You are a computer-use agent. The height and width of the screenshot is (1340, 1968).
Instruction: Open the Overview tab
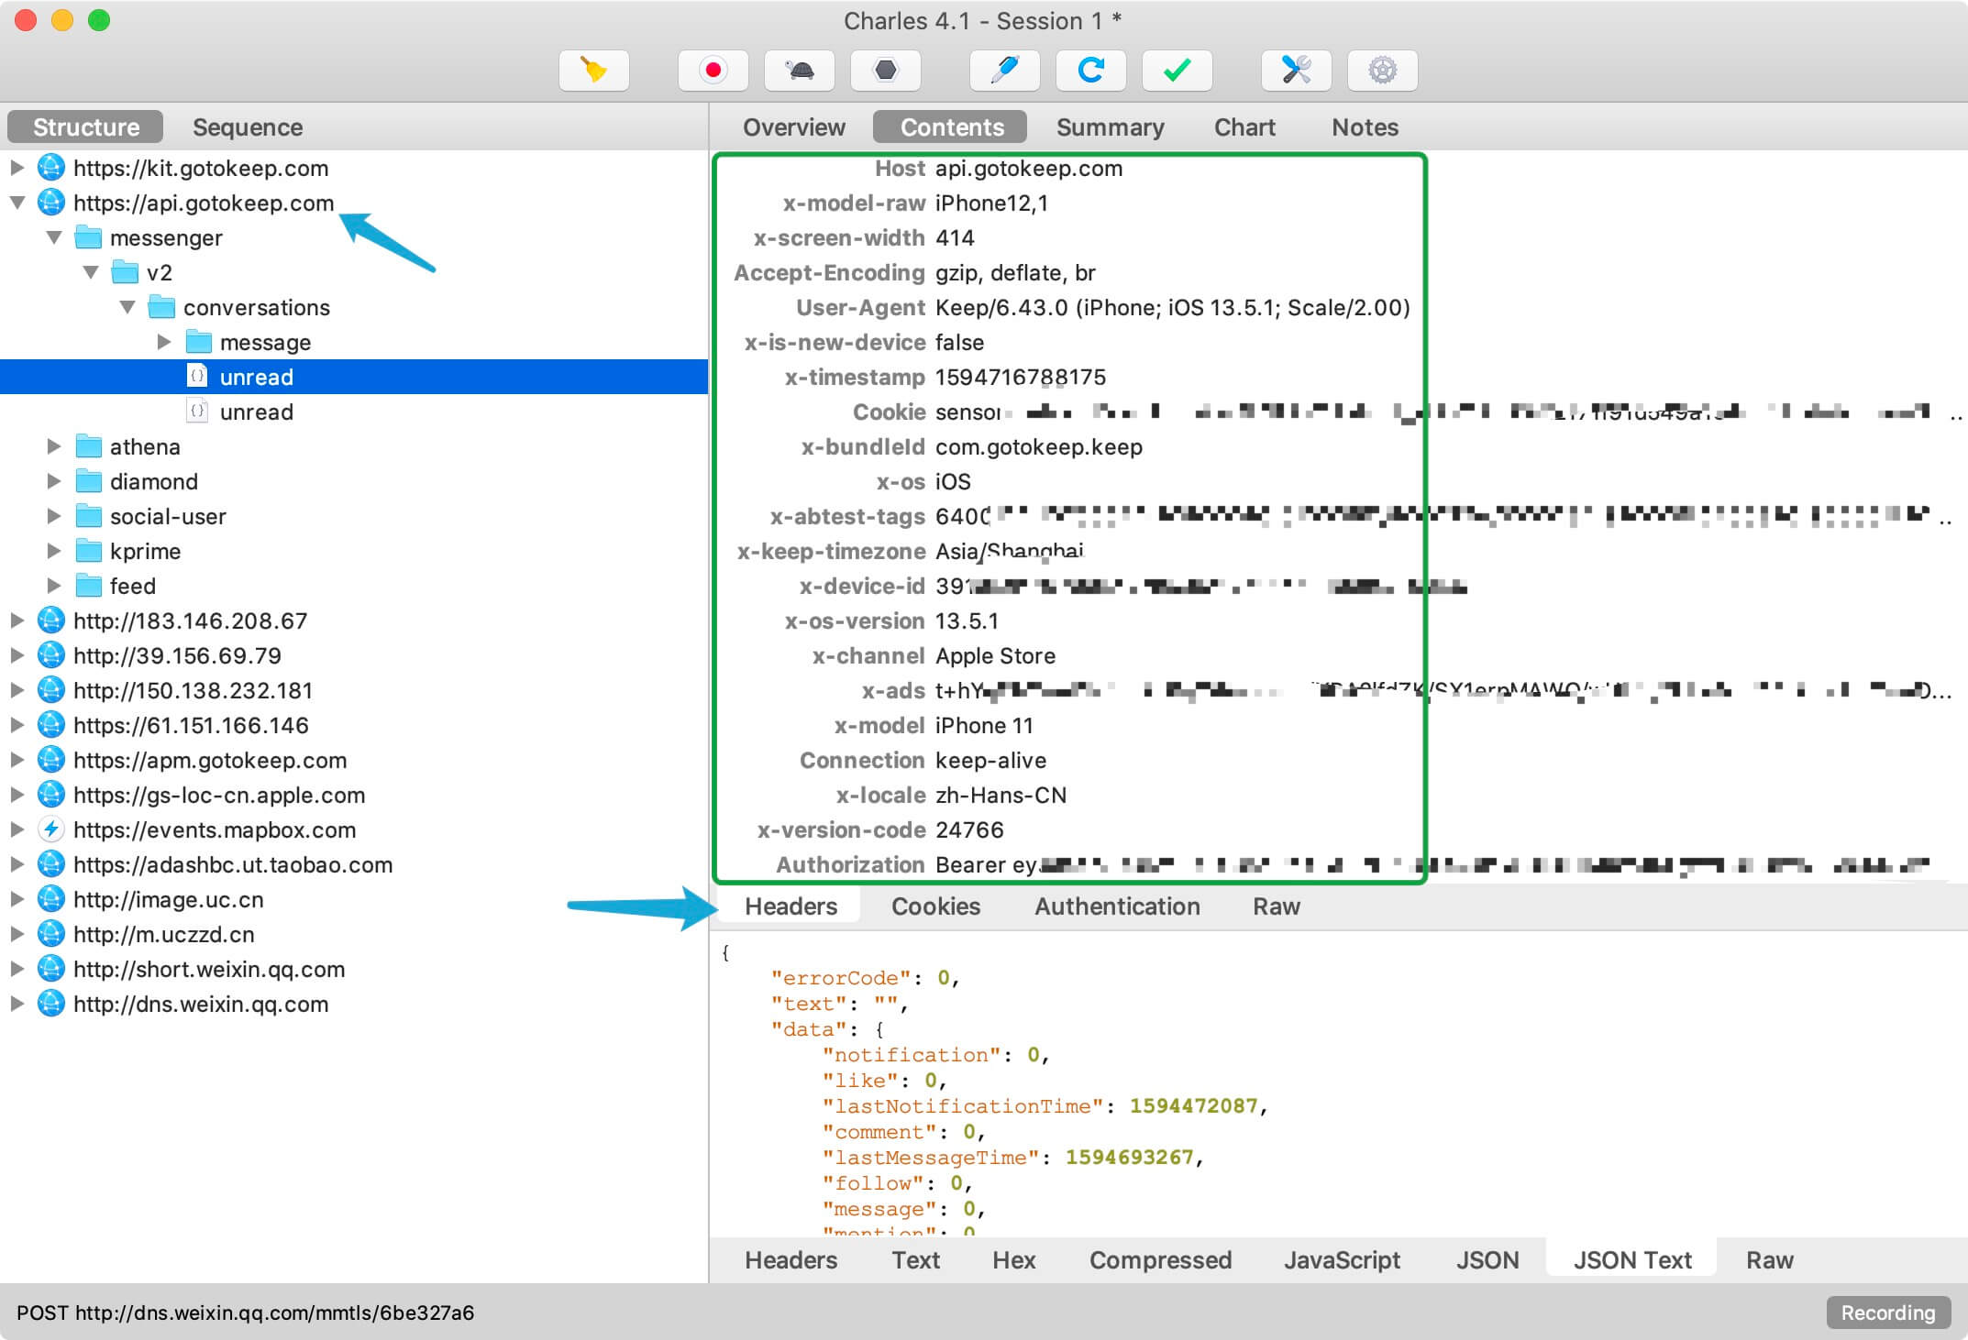click(x=794, y=126)
